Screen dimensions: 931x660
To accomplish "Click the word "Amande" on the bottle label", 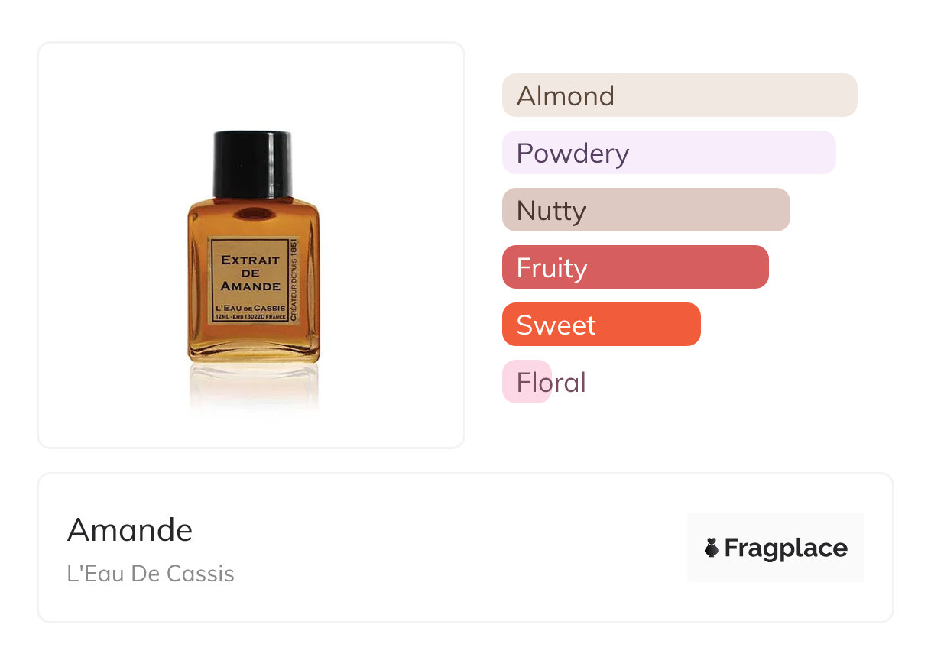I will coord(250,286).
